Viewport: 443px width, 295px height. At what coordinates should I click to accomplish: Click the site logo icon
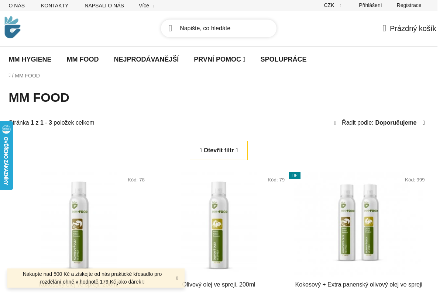pyautogui.click(x=13, y=27)
